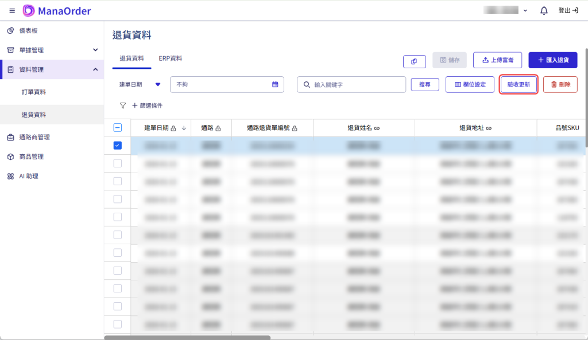The width and height of the screenshot is (588, 340).
Task: Collapse the 資料管理 sidebar section
Action: (x=95, y=69)
